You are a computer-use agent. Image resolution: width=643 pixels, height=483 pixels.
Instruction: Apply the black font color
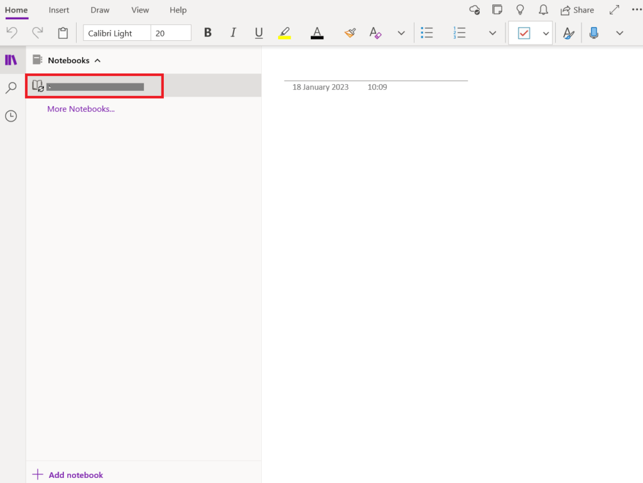tap(317, 33)
